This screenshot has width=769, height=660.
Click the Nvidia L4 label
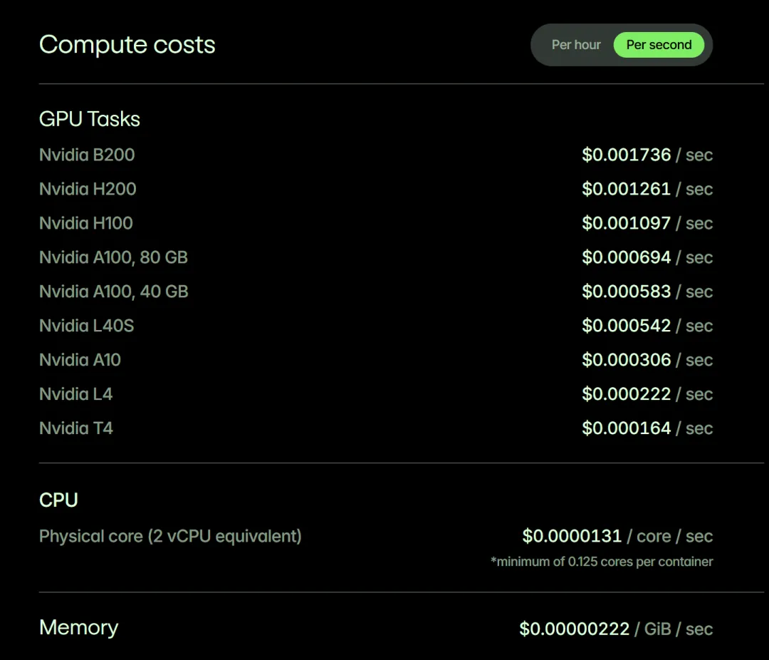[75, 394]
